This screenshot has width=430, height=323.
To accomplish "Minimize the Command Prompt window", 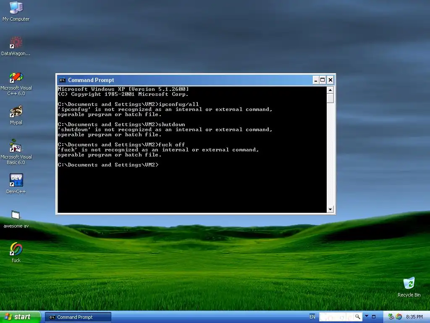I will tap(316, 80).
